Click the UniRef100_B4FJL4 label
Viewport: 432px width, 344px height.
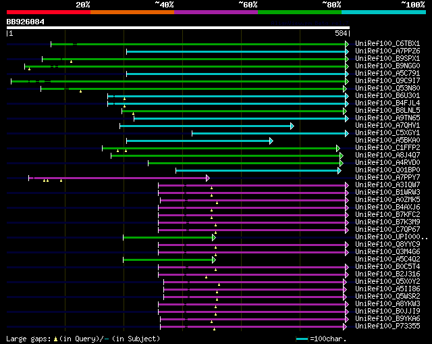pos(387,103)
